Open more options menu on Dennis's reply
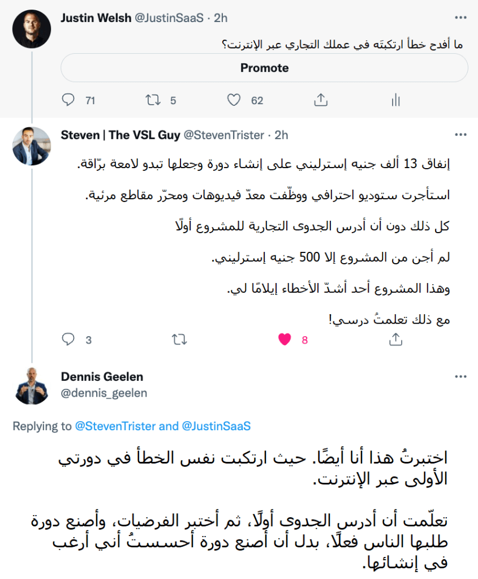 461,376
